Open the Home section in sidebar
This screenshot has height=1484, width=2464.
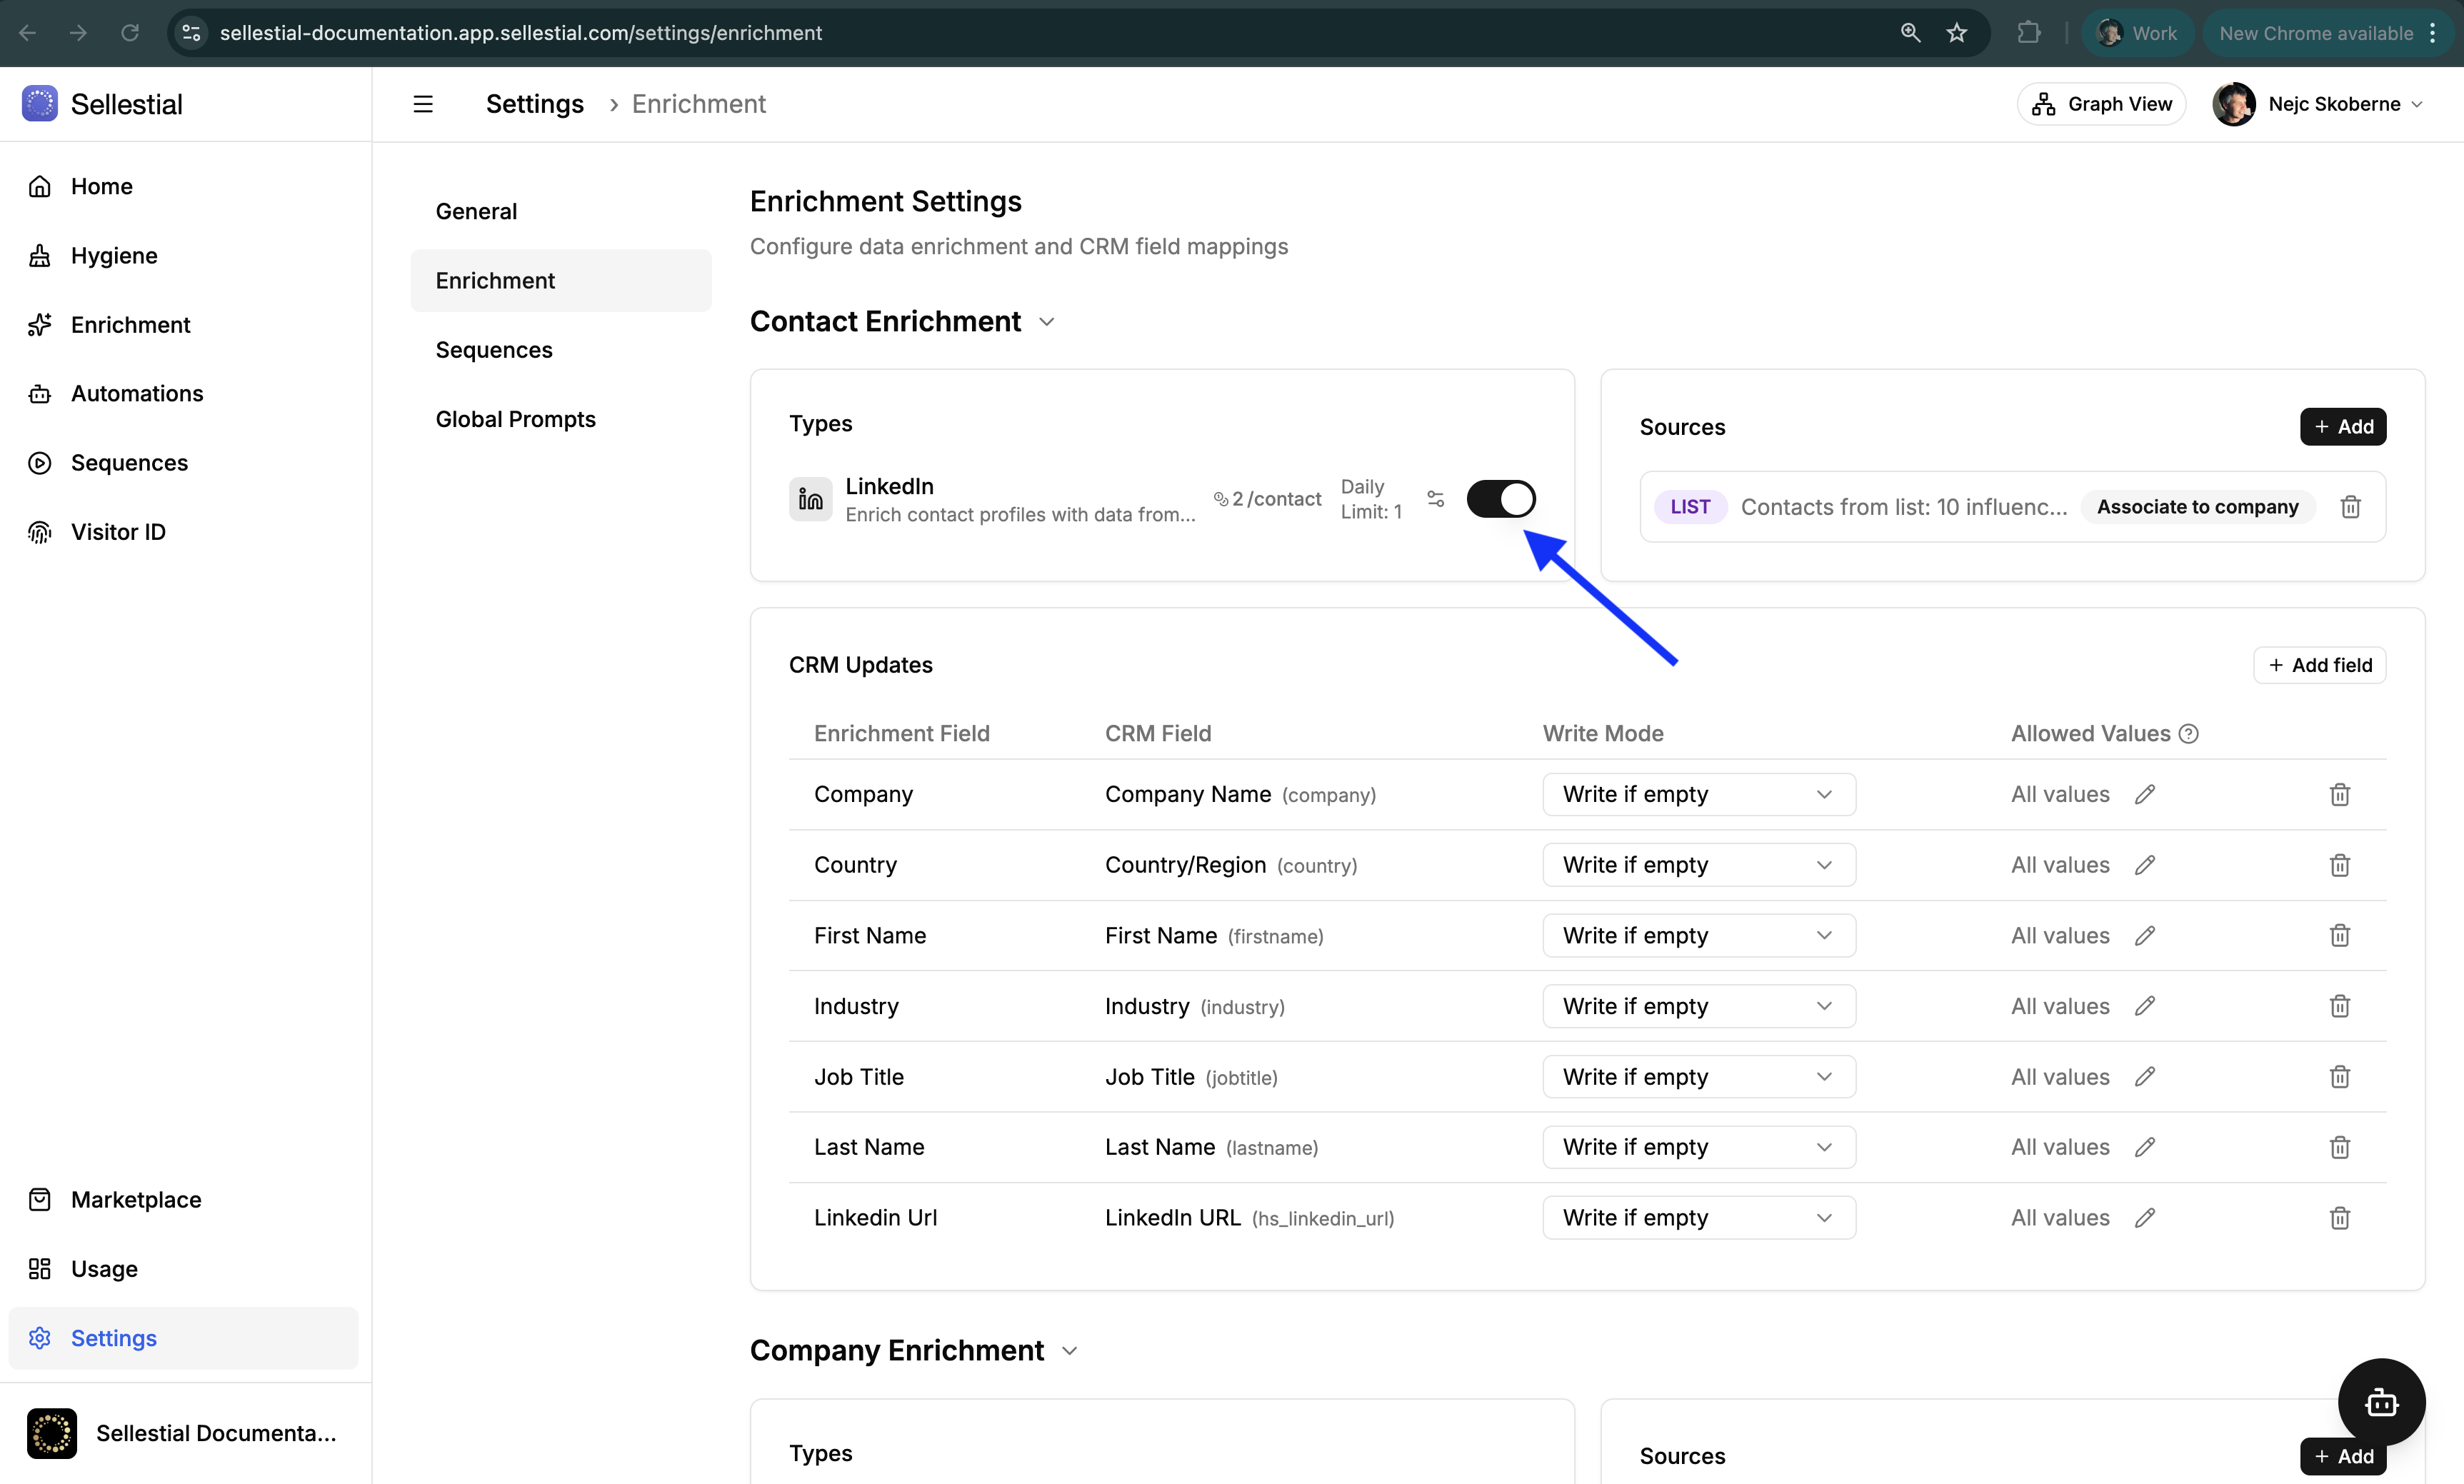(x=100, y=186)
